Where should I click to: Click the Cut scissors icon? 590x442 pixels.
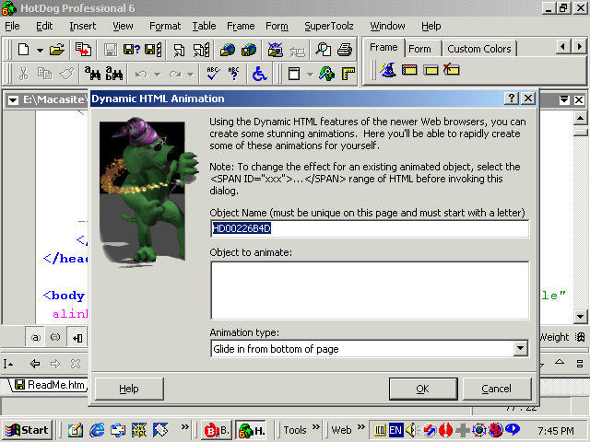point(24,74)
